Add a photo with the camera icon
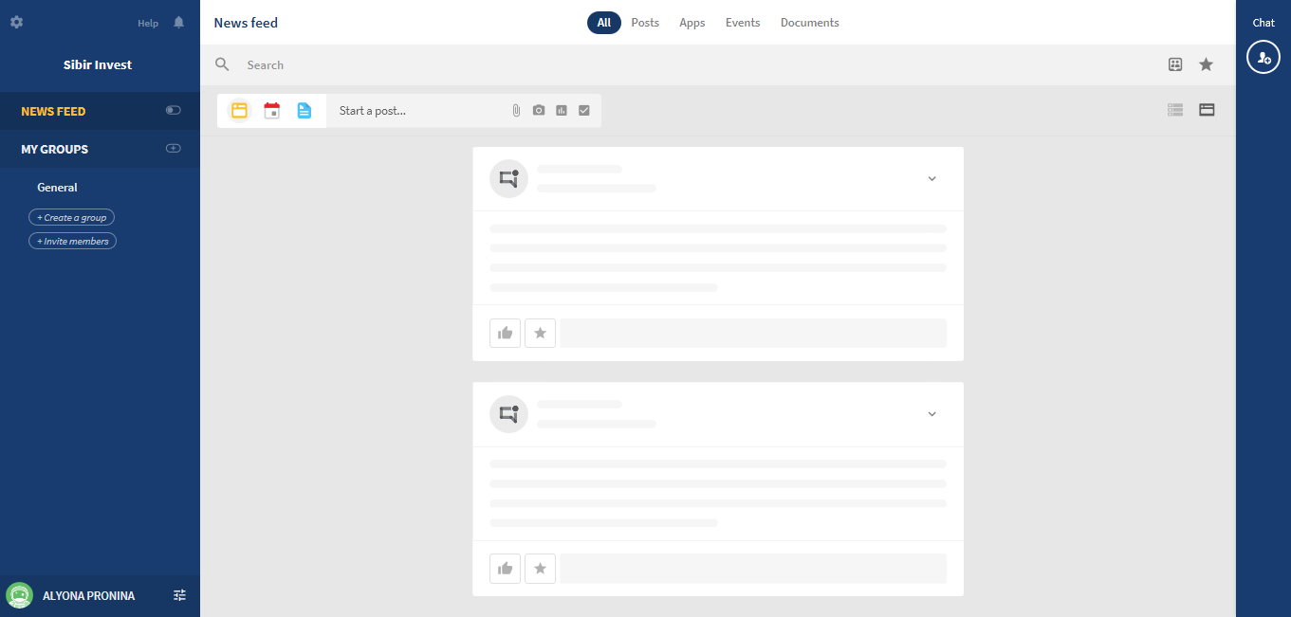 (x=539, y=111)
